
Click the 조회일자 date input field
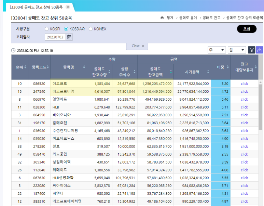point(55,37)
